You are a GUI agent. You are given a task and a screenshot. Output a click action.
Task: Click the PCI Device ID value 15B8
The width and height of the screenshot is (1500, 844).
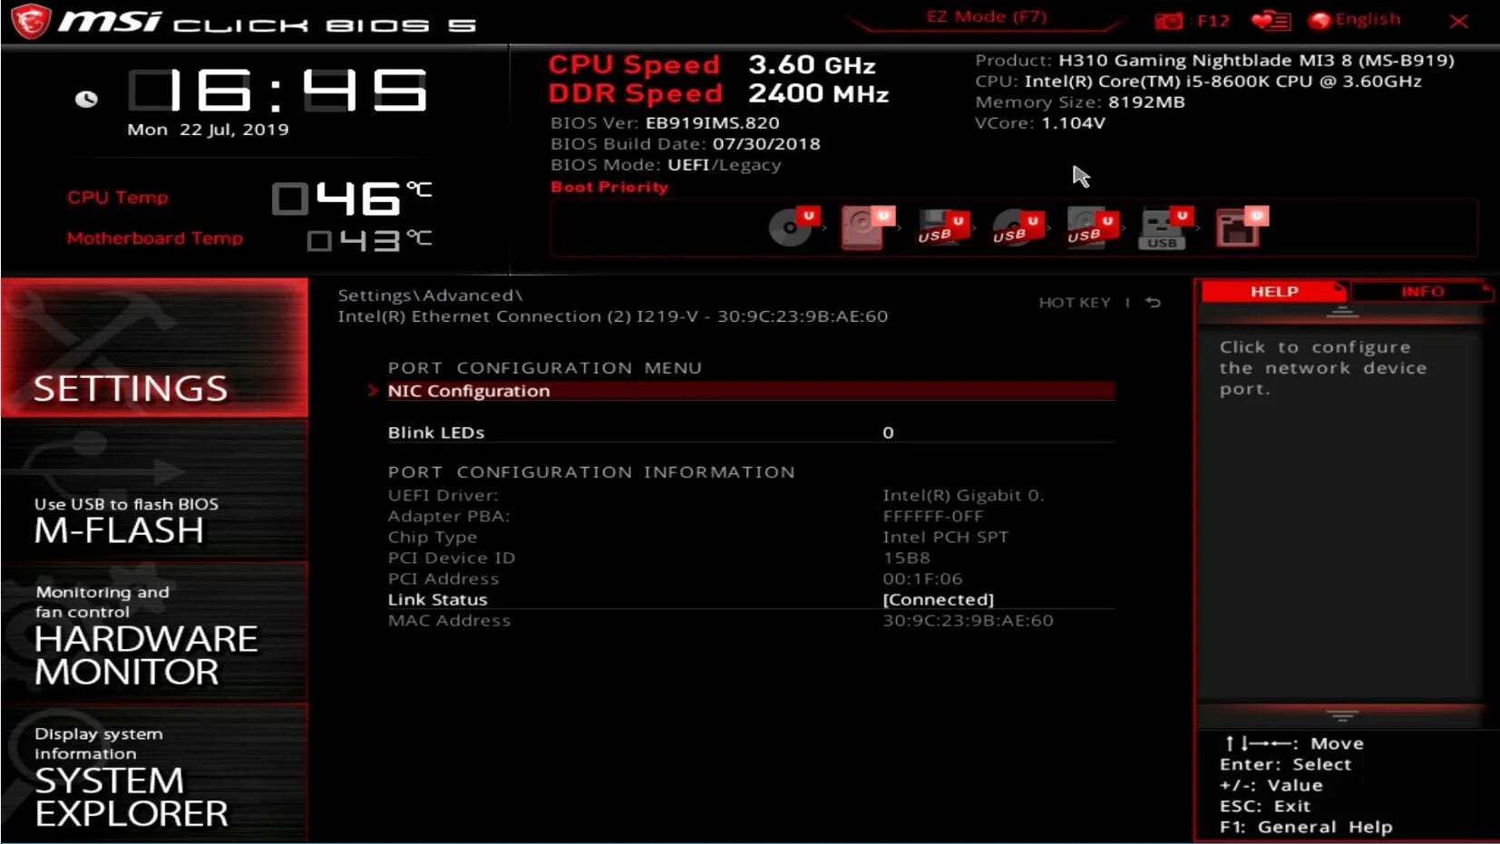point(906,558)
